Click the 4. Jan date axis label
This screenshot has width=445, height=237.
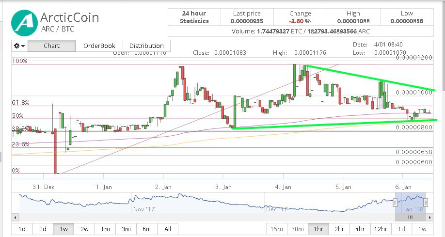(283, 187)
